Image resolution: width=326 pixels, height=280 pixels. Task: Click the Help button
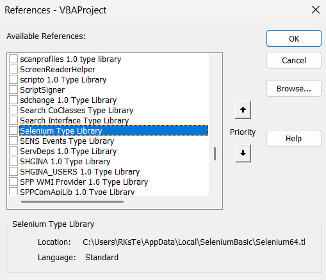294,138
